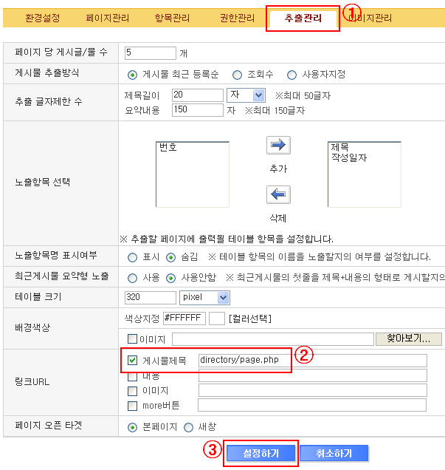
Task: Check the 이미지 background checkbox
Action: click(x=133, y=339)
